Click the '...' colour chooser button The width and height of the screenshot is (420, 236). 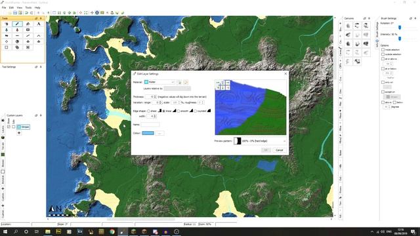point(159,133)
